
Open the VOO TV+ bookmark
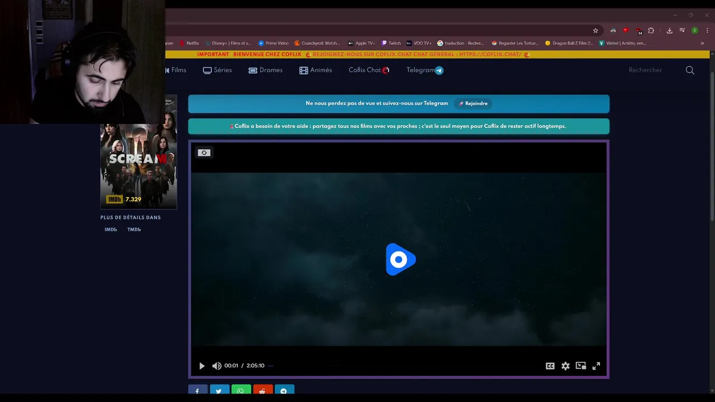(418, 43)
